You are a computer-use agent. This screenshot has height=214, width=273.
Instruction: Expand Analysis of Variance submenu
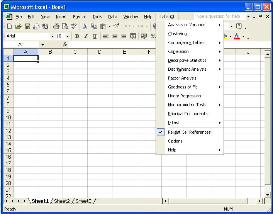(190, 25)
